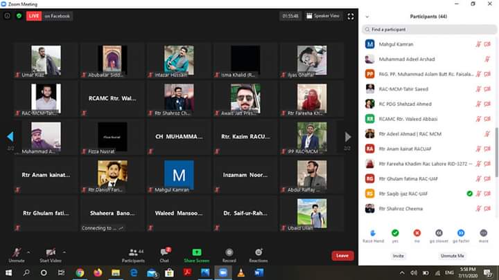Select Ilyas Ghaffar video thumbnail

312,60
